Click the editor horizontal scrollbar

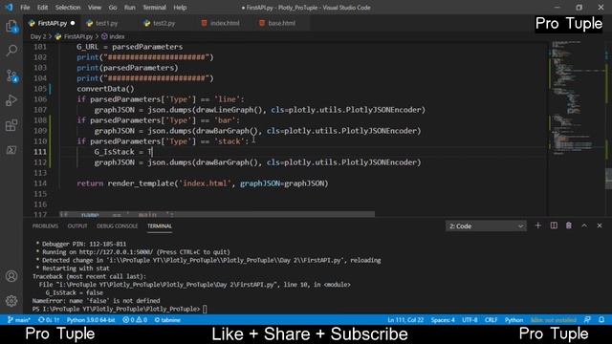(x=217, y=214)
